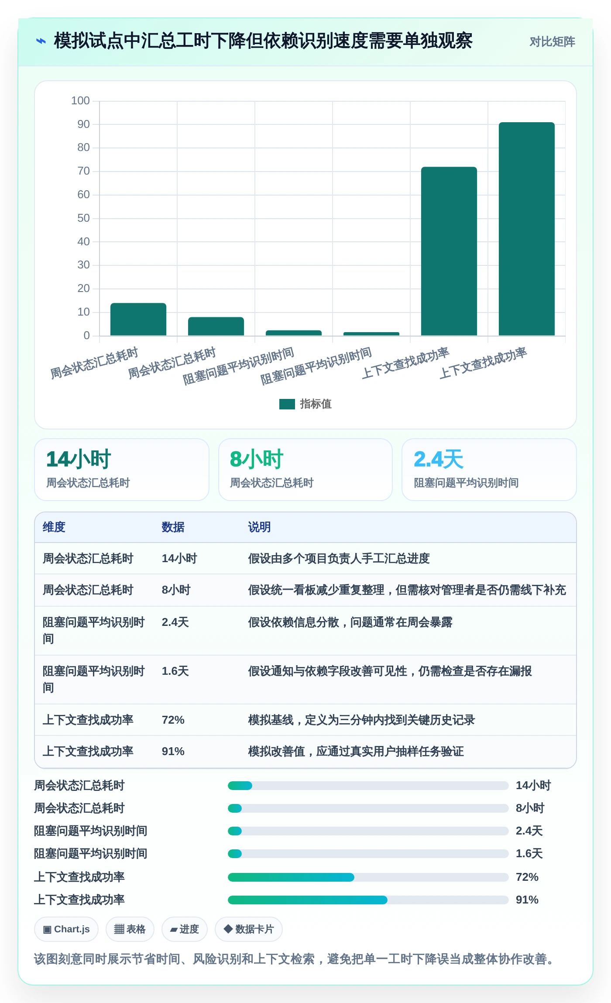The height and width of the screenshot is (1003, 611).
Task: Click the chart bar with value 72
Action: pyautogui.click(x=449, y=251)
